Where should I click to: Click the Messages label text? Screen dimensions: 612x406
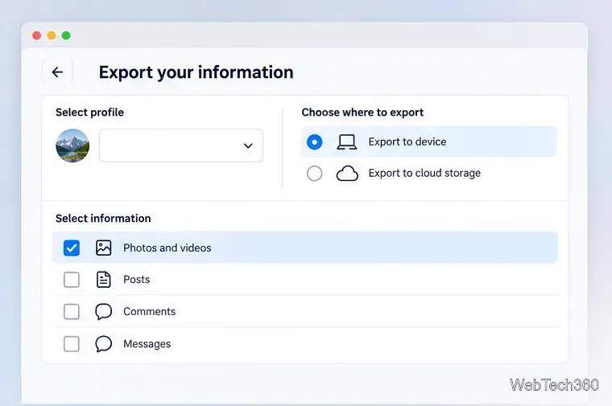click(147, 343)
